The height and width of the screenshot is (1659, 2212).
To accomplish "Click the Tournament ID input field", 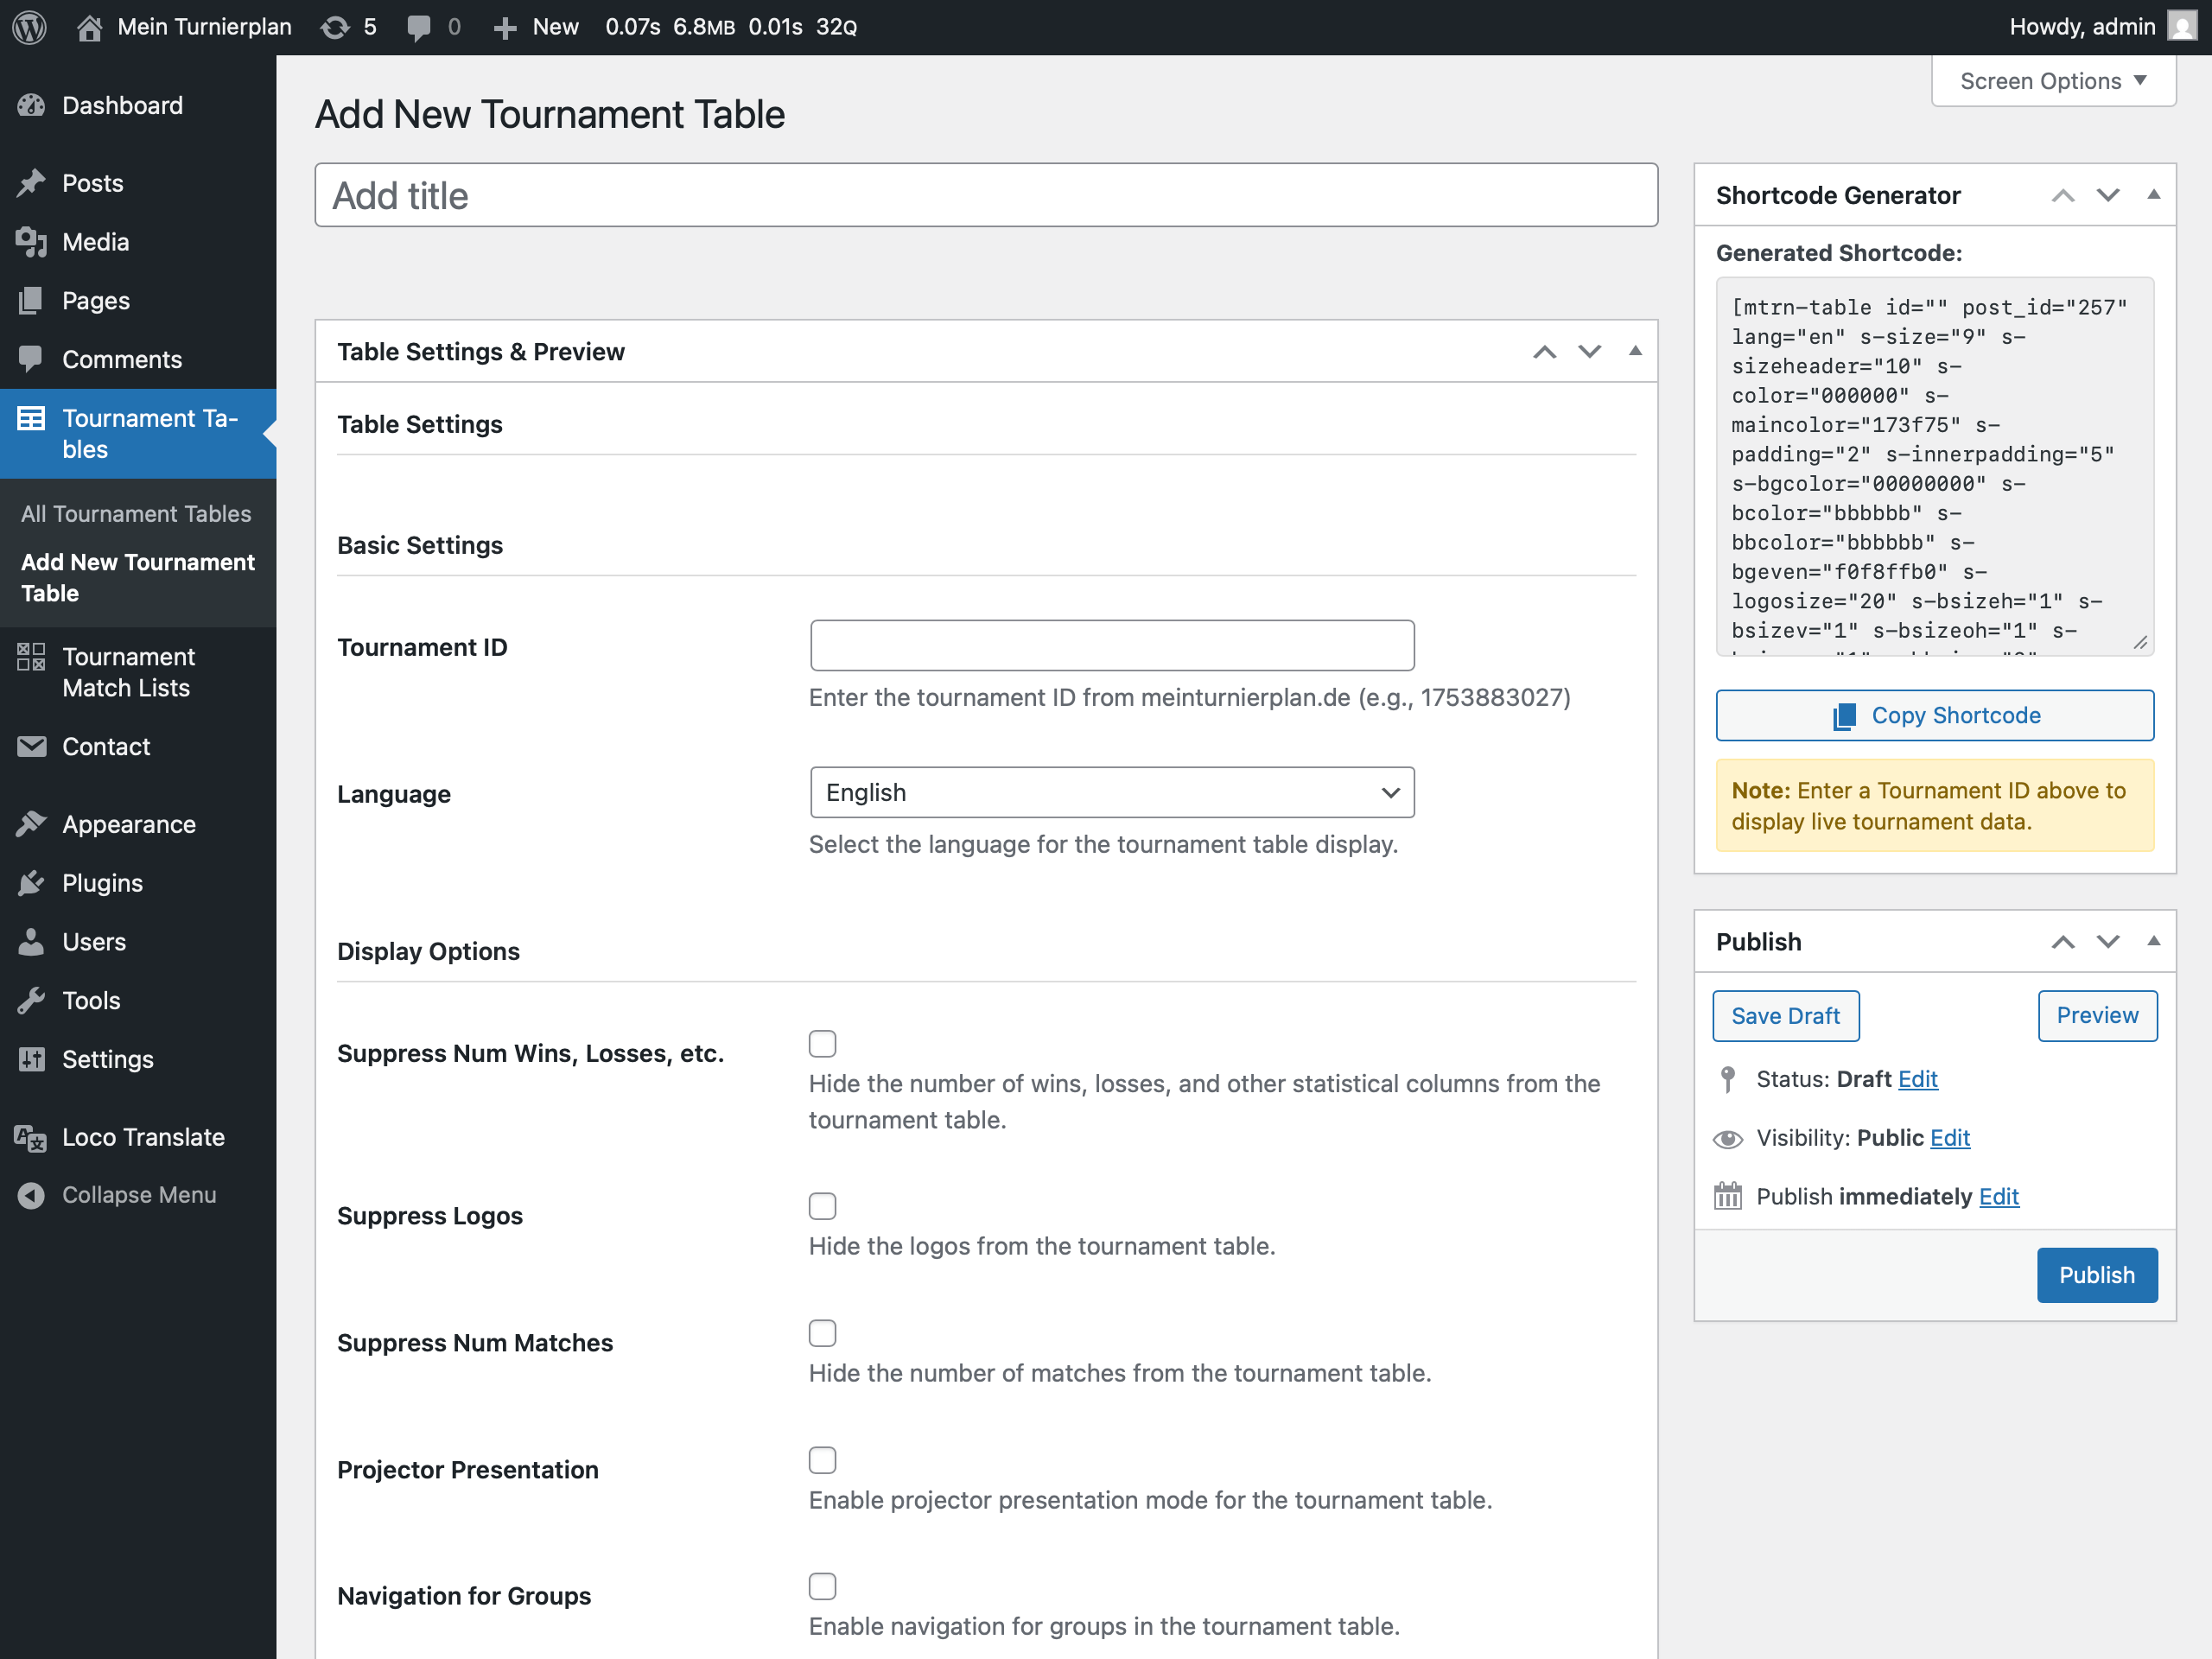I will pyautogui.click(x=1111, y=646).
